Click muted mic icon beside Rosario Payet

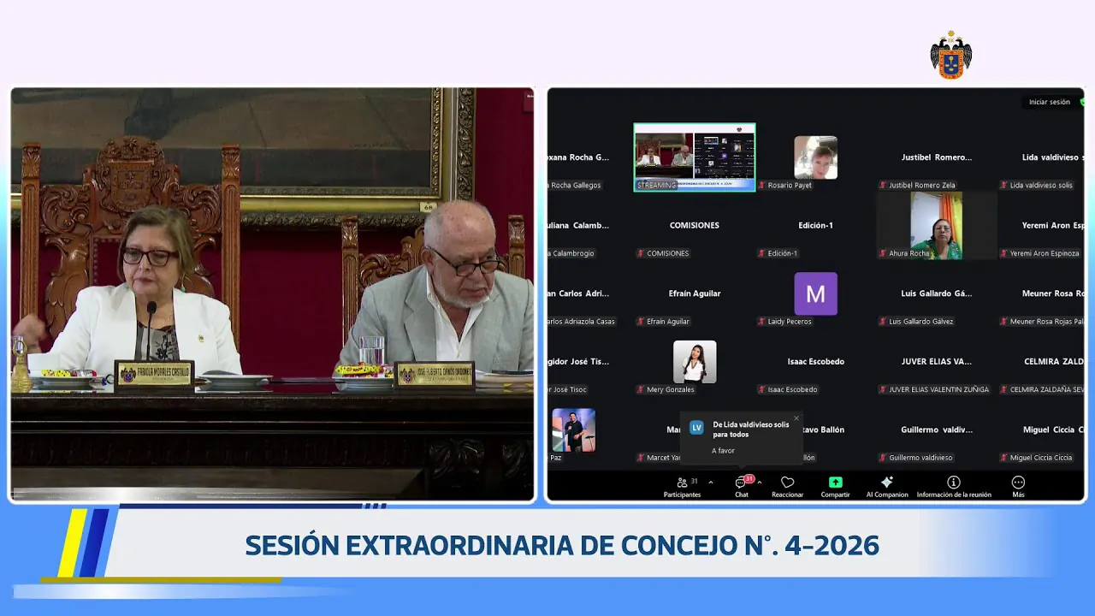(761, 185)
